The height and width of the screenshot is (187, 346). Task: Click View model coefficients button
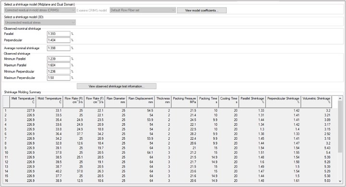(202, 11)
